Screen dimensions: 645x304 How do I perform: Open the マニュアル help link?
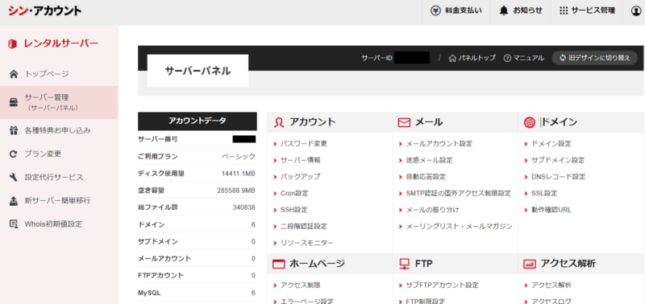(x=523, y=58)
